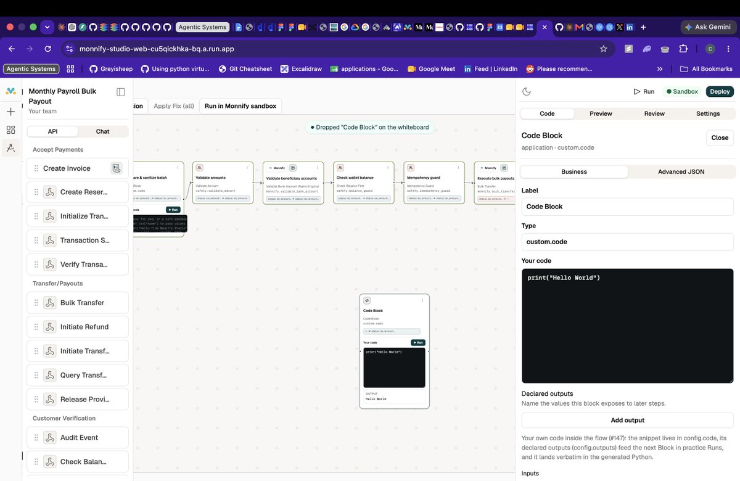Viewport: 740px width, 481px height.
Task: Open the Review tab in the right panel
Action: (x=654, y=113)
